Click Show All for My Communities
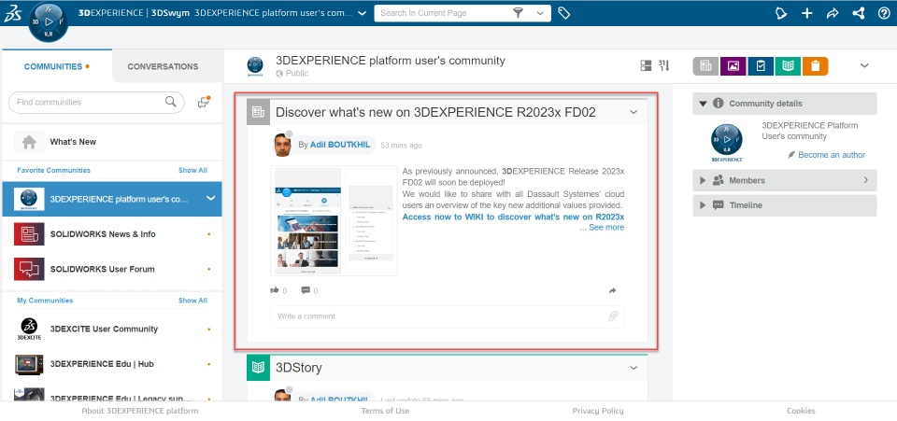 click(x=192, y=301)
